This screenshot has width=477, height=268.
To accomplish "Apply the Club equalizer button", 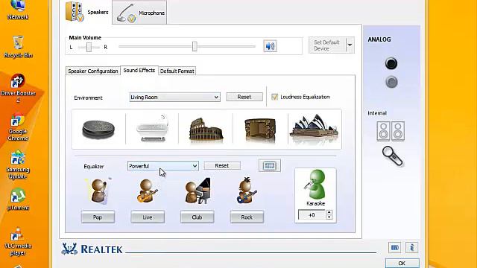I will (x=197, y=217).
